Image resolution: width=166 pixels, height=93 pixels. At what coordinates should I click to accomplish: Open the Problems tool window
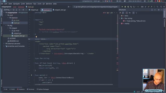coord(21,89)
